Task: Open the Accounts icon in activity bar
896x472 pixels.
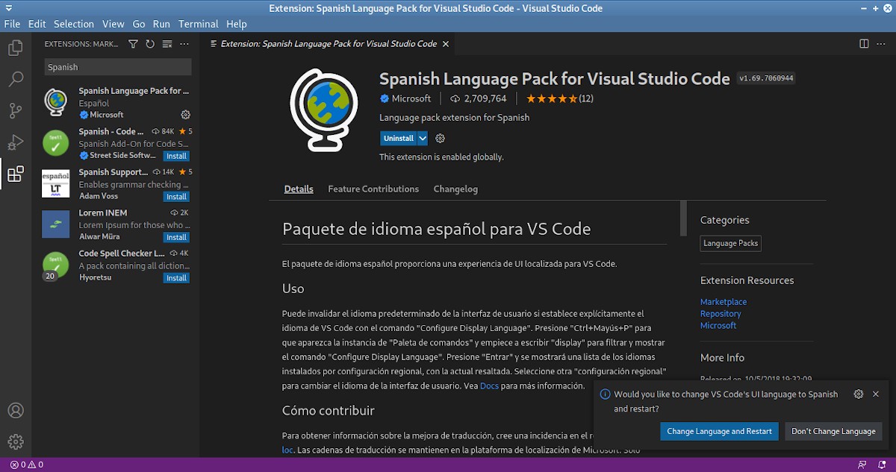Action: (15, 411)
